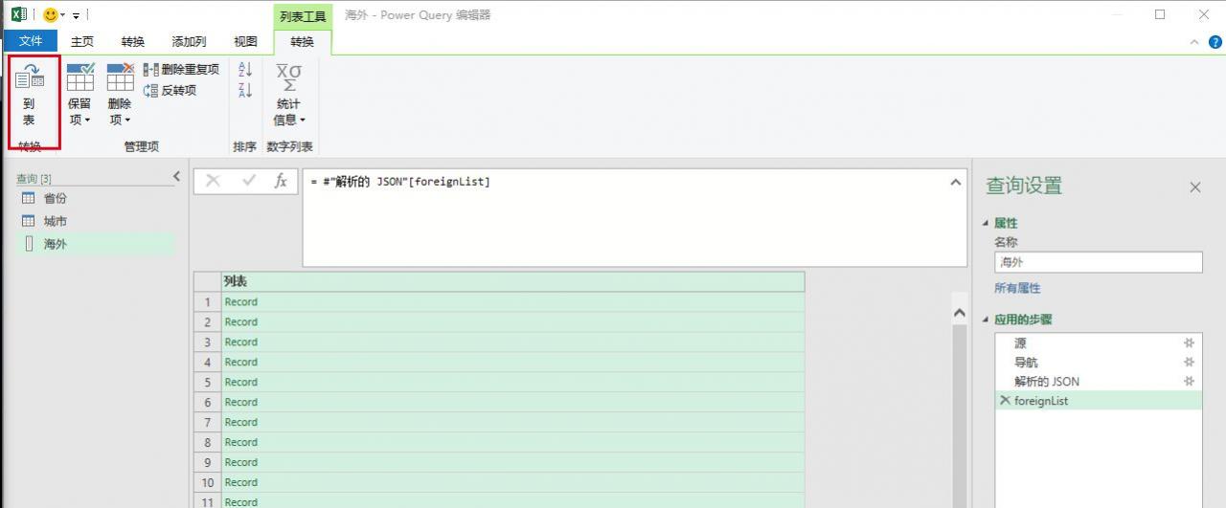The height and width of the screenshot is (508, 1226).
Task: Click the Keep Items table icon
Action: 79,77
